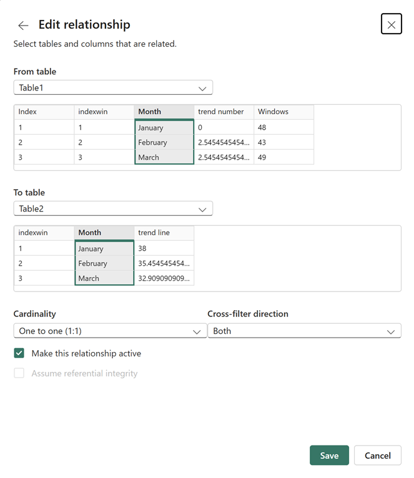Select the Month column in Table2

(104, 233)
